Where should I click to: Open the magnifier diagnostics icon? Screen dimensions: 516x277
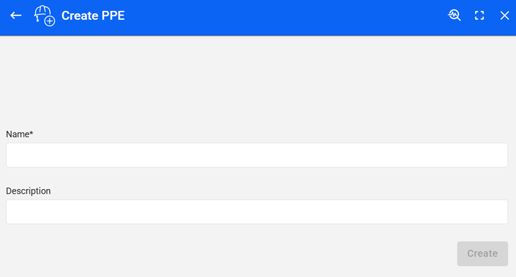coord(455,15)
